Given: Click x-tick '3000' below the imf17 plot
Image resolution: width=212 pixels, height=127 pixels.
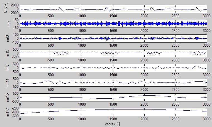Looking at the screenshot, I should click(x=207, y=119).
